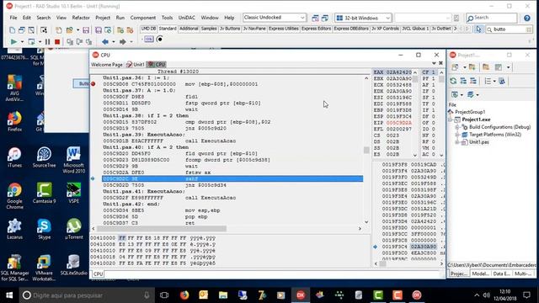Click Refresh icon in Project Manager

[453, 81]
